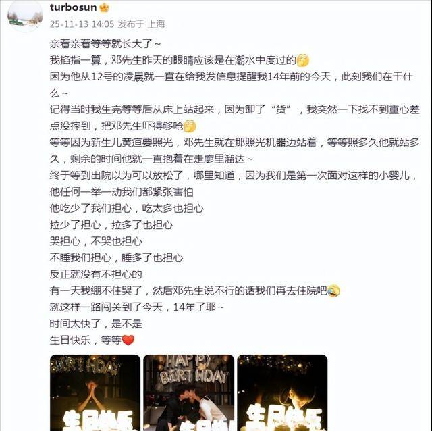The height and width of the screenshot is (431, 432).
Task: Open the third photo with glowing candles
Action: click(282, 392)
